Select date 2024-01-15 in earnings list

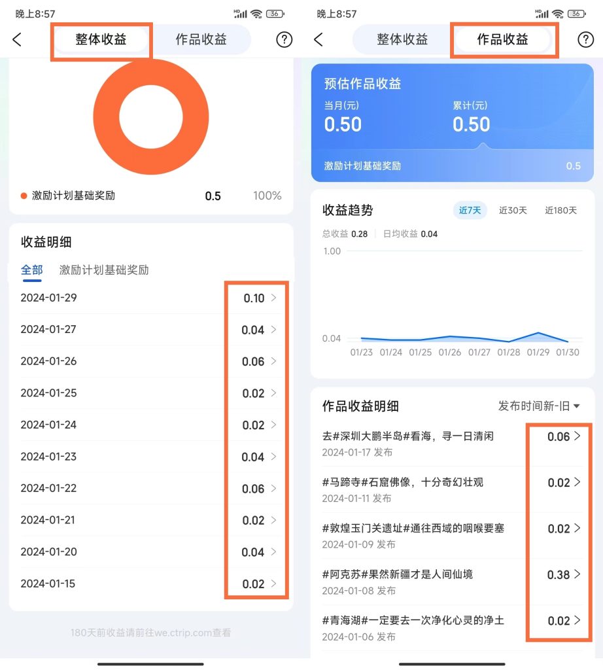click(48, 583)
